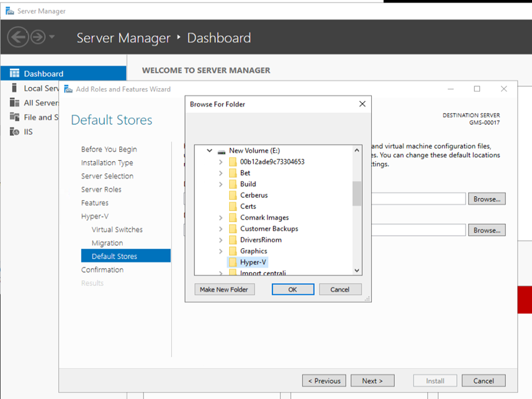Click the folder tree vertical scrollbar thumb

click(x=357, y=193)
